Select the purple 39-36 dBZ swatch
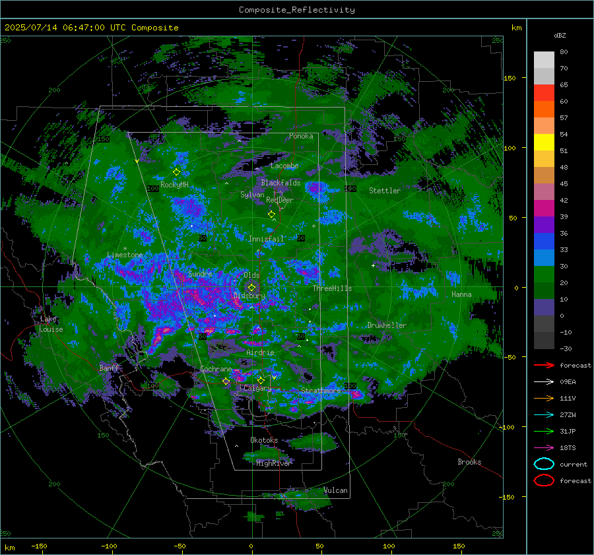 (x=544, y=224)
